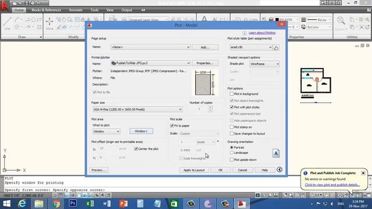Click the Cancel button in Plot dialog
This screenshot has height=209, width=372.
[x=242, y=170]
